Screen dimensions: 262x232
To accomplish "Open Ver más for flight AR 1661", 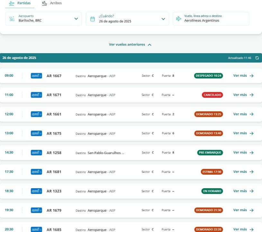I will point(240,114).
